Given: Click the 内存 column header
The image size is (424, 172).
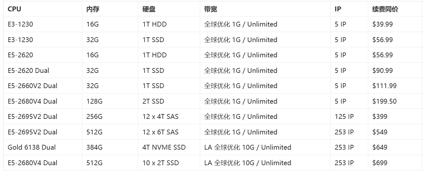Looking at the screenshot, I should (x=110, y=9).
